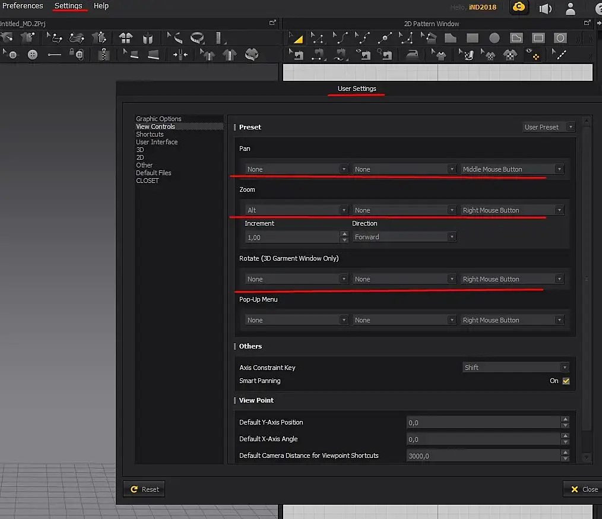Click the Tape measure tool icon

coord(198,39)
